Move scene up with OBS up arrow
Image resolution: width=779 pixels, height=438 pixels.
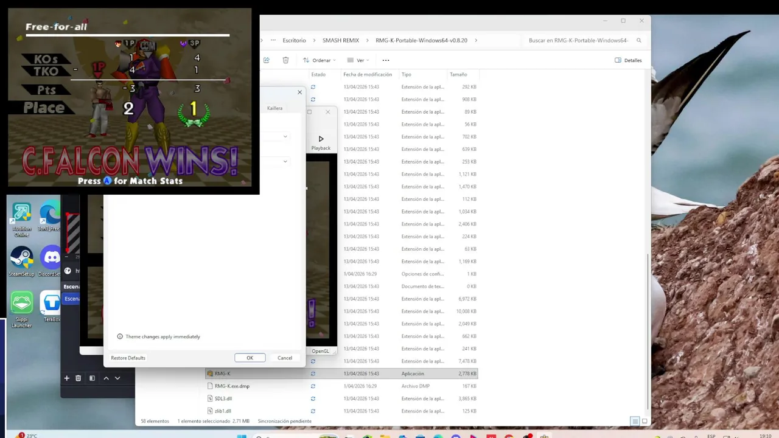106,378
